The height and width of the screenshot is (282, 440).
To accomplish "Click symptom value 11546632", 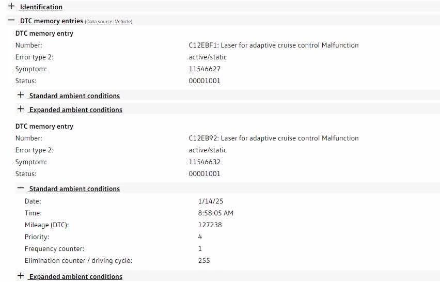I will [205, 162].
